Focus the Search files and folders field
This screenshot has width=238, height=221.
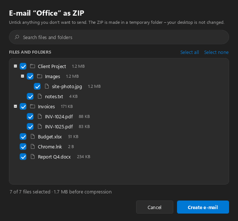point(119,37)
